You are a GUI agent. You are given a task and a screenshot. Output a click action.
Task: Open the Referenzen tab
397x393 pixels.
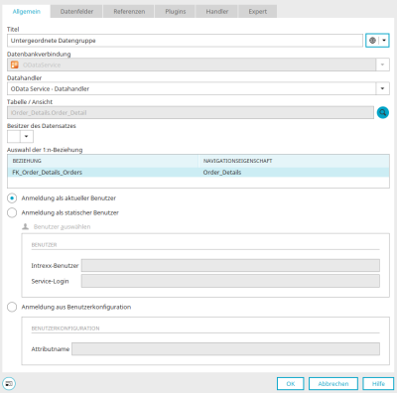tap(129, 12)
